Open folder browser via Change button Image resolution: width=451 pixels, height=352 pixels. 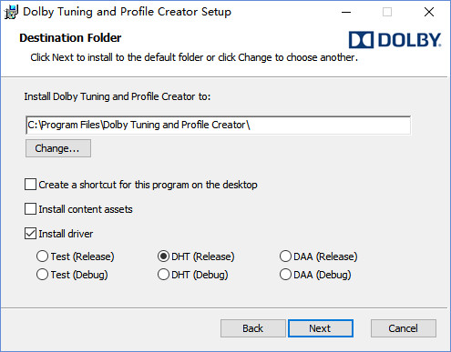[x=58, y=148]
